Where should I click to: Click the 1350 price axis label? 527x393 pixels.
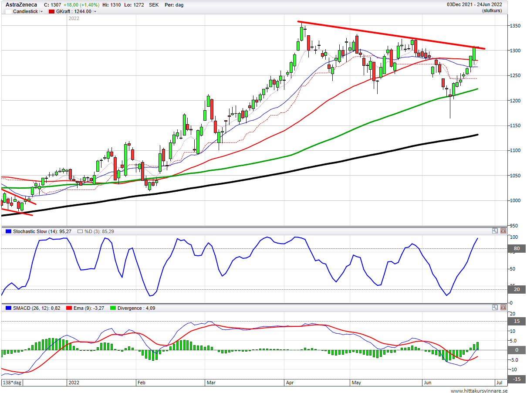516,26
